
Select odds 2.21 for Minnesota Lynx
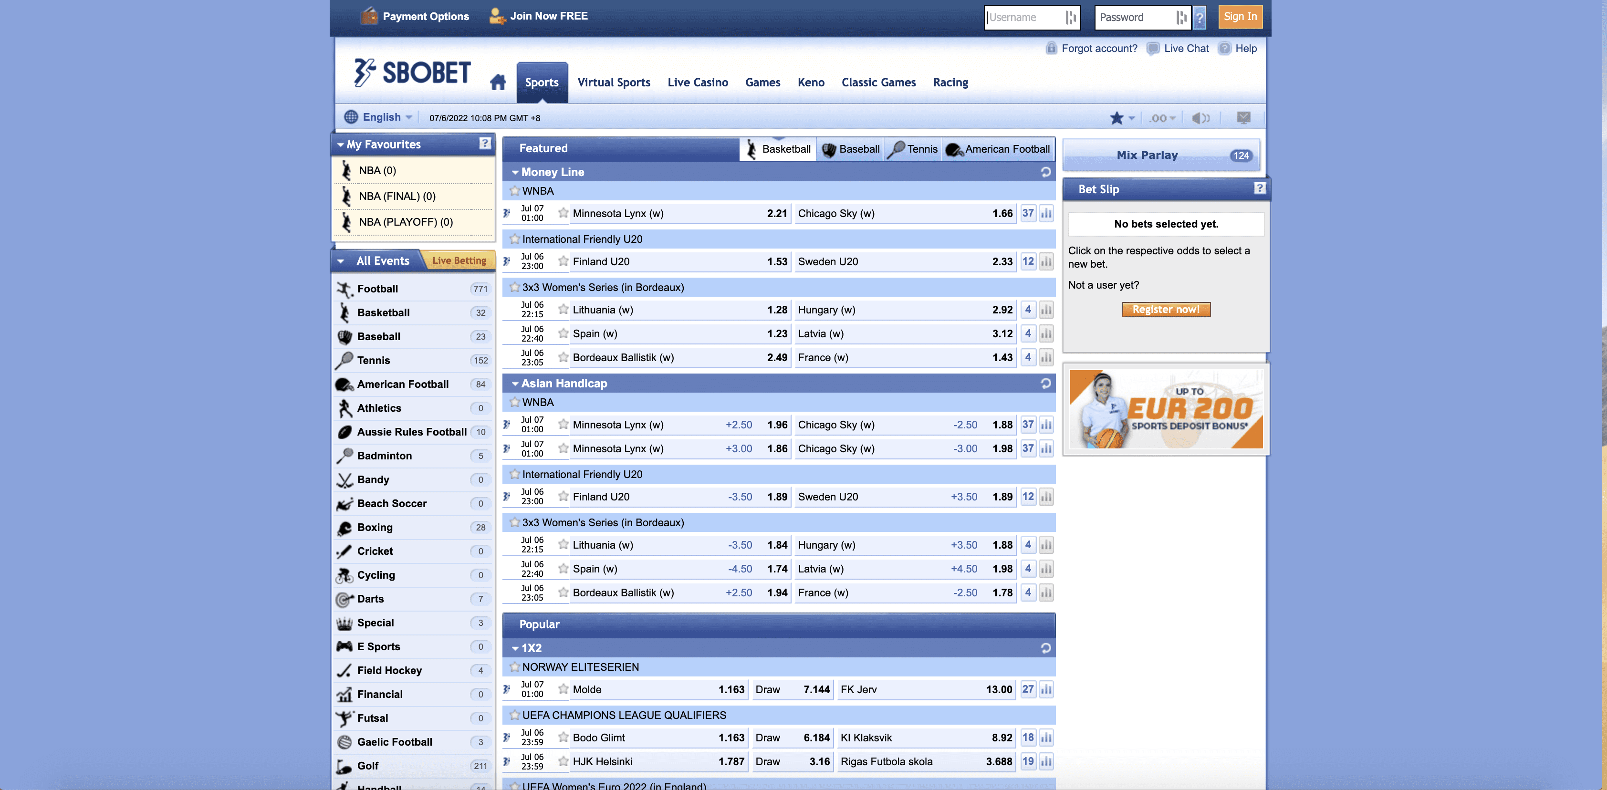[x=777, y=213]
